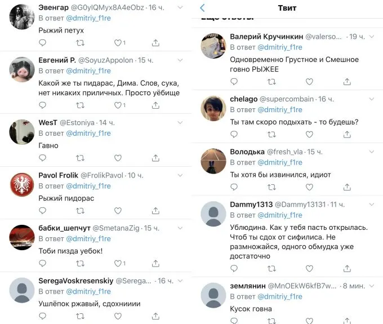Like the WesT tweet
This screenshot has width=383, height=324.
pos(118,158)
